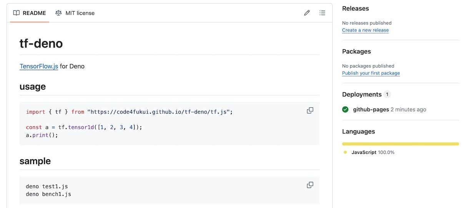The image size is (469, 208).
Task: Click Create a new release link
Action: tap(365, 30)
